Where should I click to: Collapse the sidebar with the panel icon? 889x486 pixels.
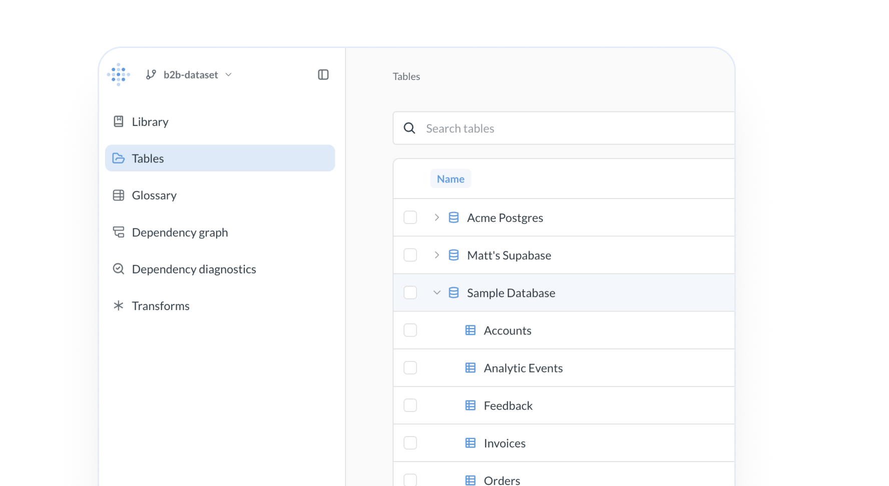323,74
